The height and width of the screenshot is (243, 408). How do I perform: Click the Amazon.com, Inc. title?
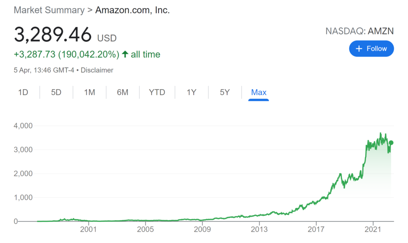click(132, 10)
